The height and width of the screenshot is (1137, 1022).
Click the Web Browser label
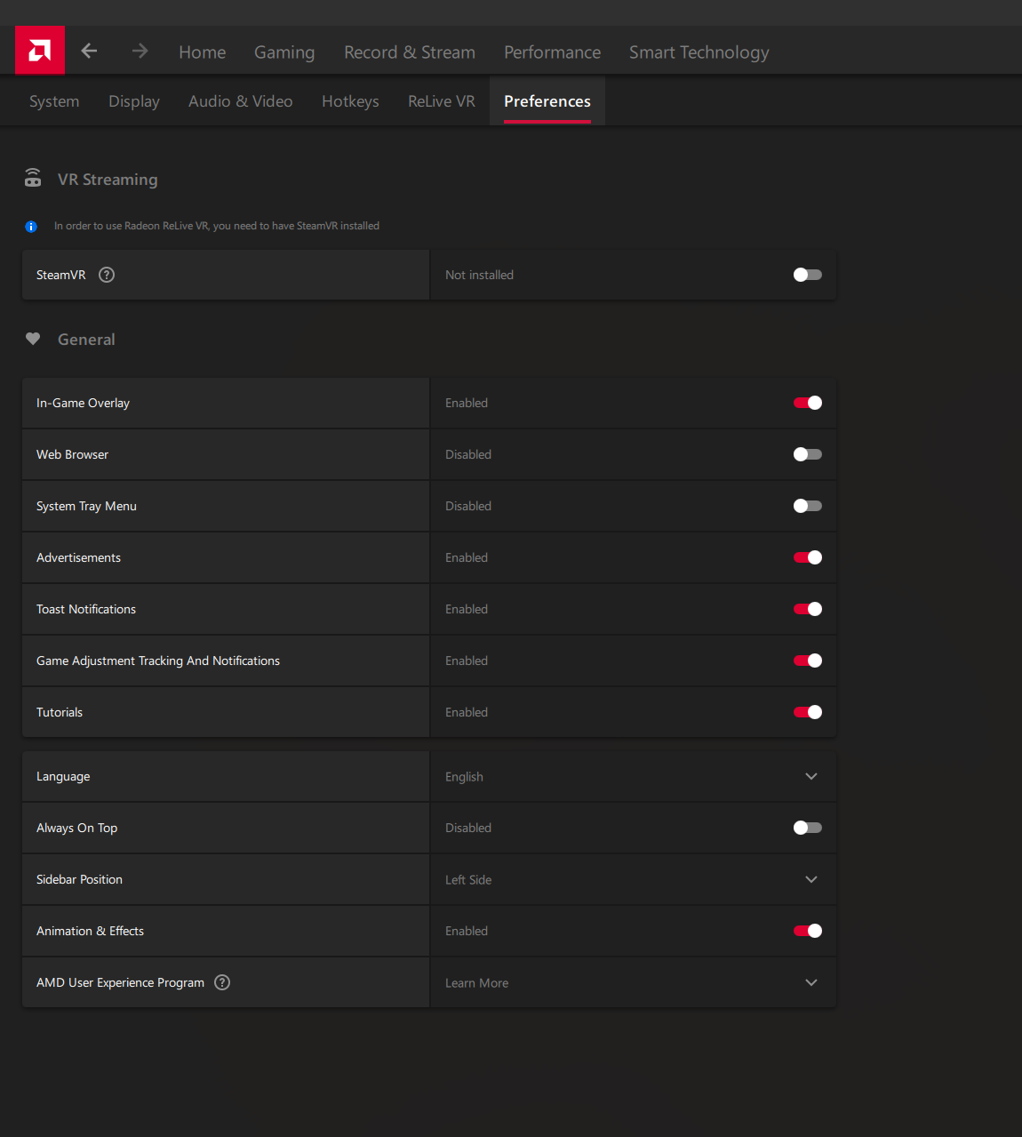coord(73,454)
